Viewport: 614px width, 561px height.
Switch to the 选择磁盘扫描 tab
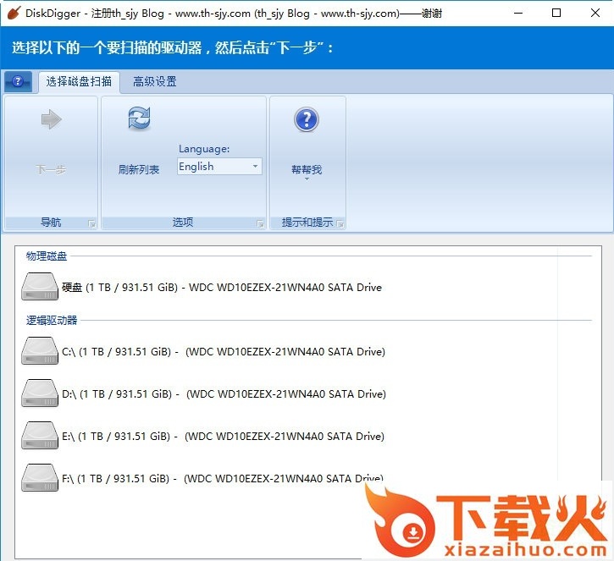[x=79, y=82]
